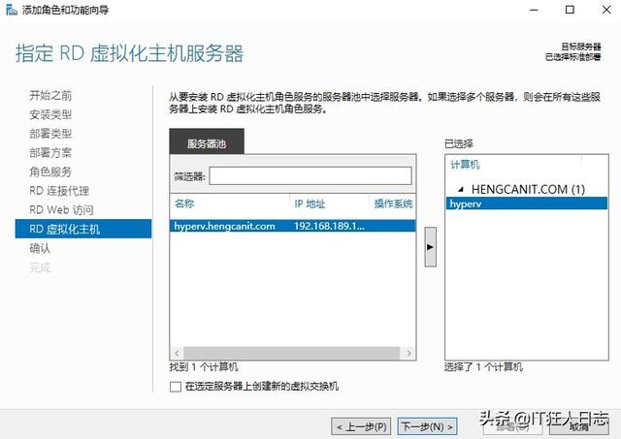Click 上一步(P) back button
The height and width of the screenshot is (439, 621).
pyautogui.click(x=362, y=426)
